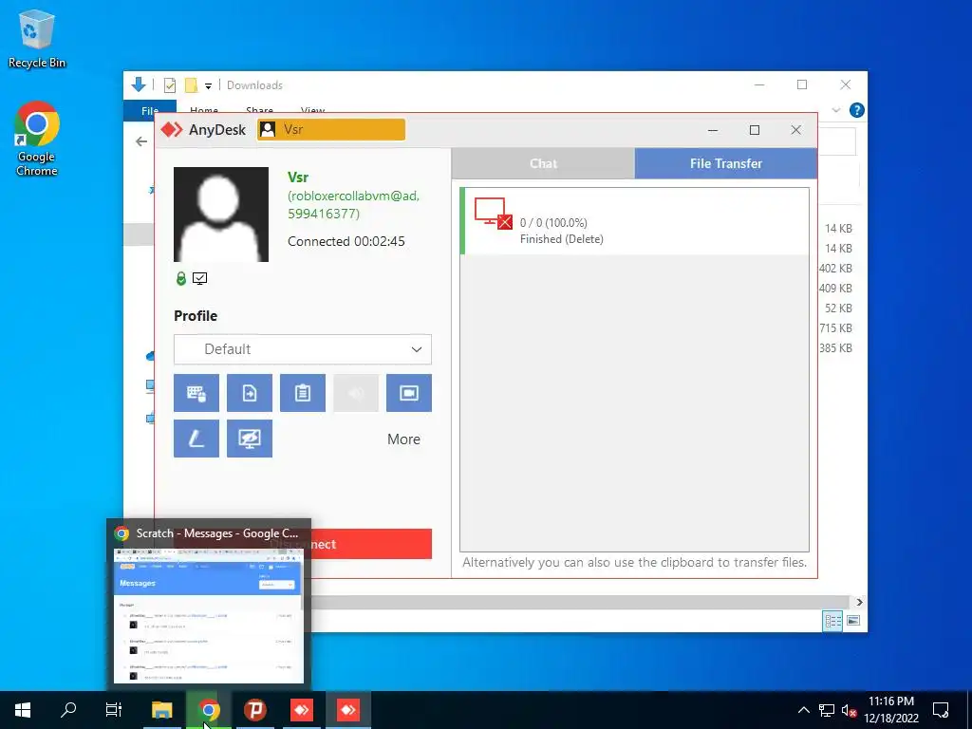
Task: Click the red Disconnect button
Action: tap(372, 544)
